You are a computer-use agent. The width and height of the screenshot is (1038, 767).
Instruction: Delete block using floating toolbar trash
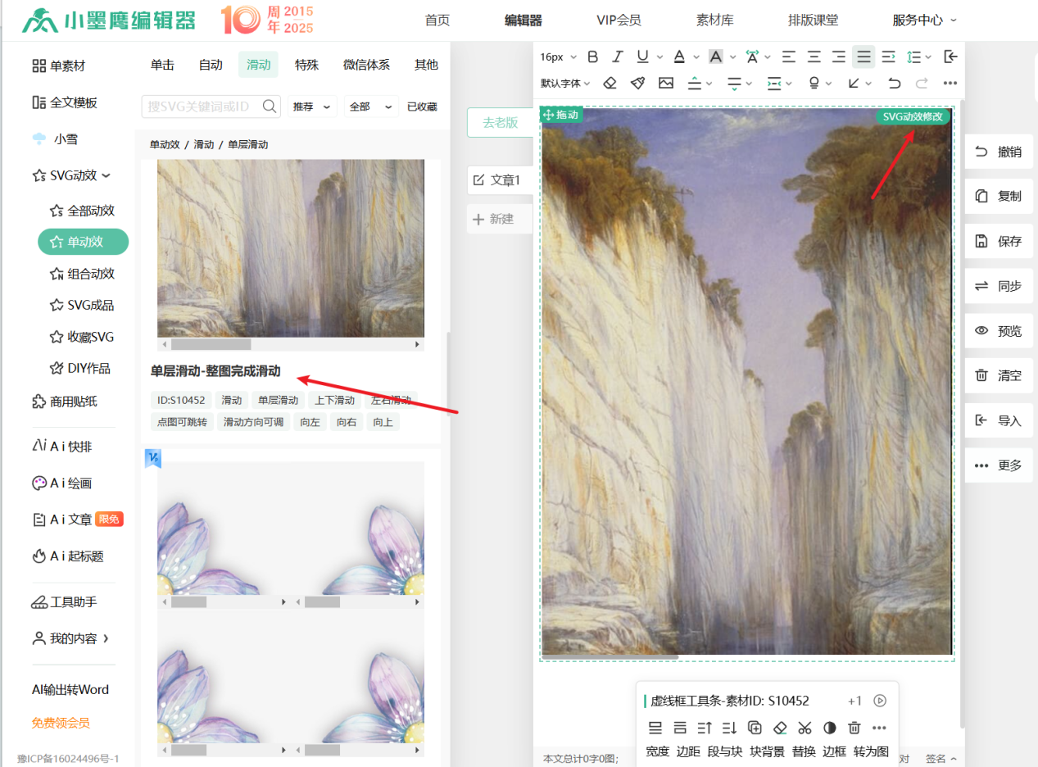pos(854,728)
